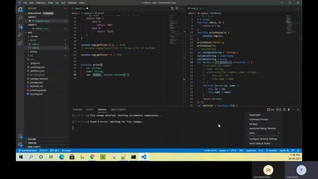Open the terminal launch profile dropdown arrow
Screen dimensions: 318x179
coord(280,109)
